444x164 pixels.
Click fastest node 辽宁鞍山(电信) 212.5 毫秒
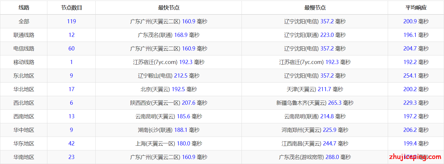169,76
